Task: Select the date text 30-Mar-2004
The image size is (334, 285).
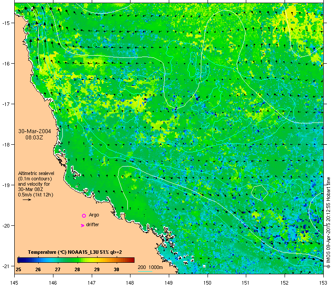Action: [x=34, y=131]
